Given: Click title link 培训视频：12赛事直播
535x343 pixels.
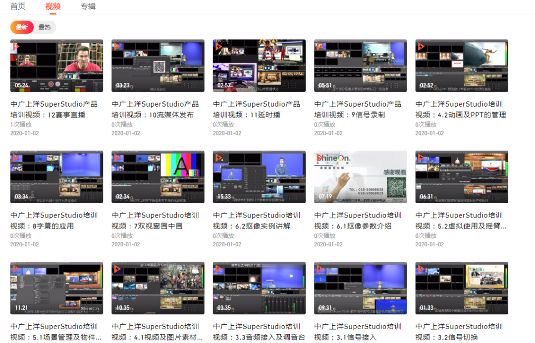Looking at the screenshot, I should [48, 115].
